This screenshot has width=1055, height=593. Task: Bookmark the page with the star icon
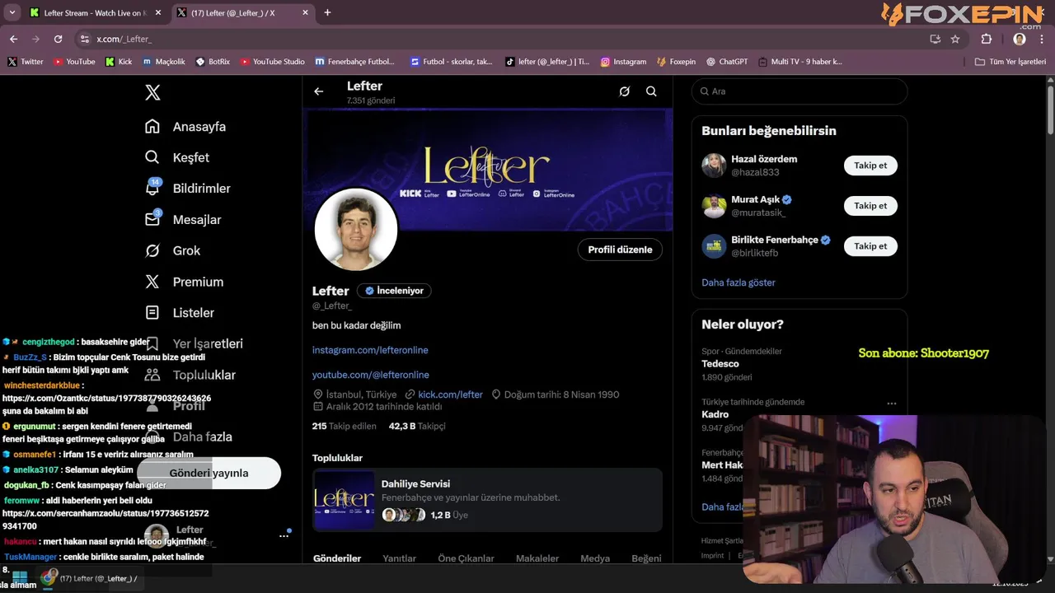(955, 39)
